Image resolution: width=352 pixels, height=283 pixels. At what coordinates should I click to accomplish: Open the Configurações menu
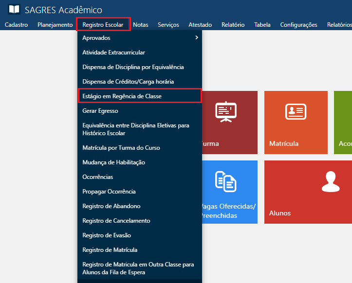[x=298, y=25]
